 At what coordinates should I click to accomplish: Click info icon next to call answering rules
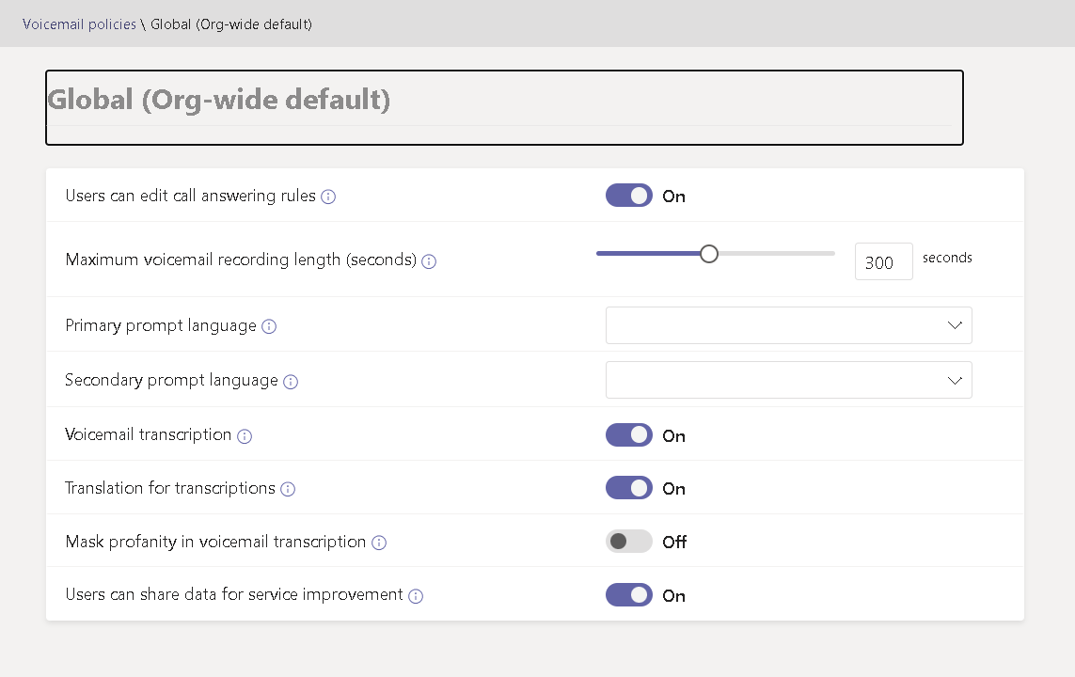tap(328, 197)
